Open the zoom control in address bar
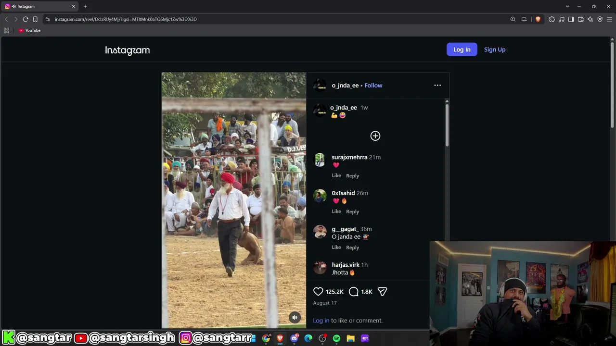The width and height of the screenshot is (616, 346). click(x=513, y=19)
